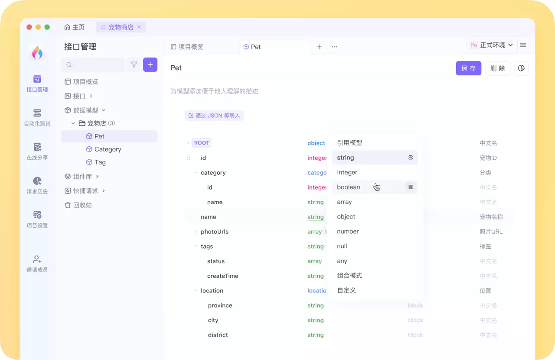Open the 接口管理 sidebar section
The width and height of the screenshot is (555, 360).
37,84
